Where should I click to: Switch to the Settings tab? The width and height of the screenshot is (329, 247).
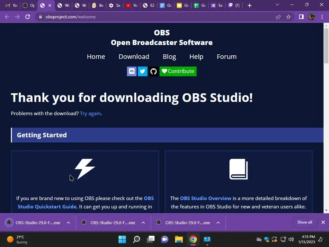(115, 5)
